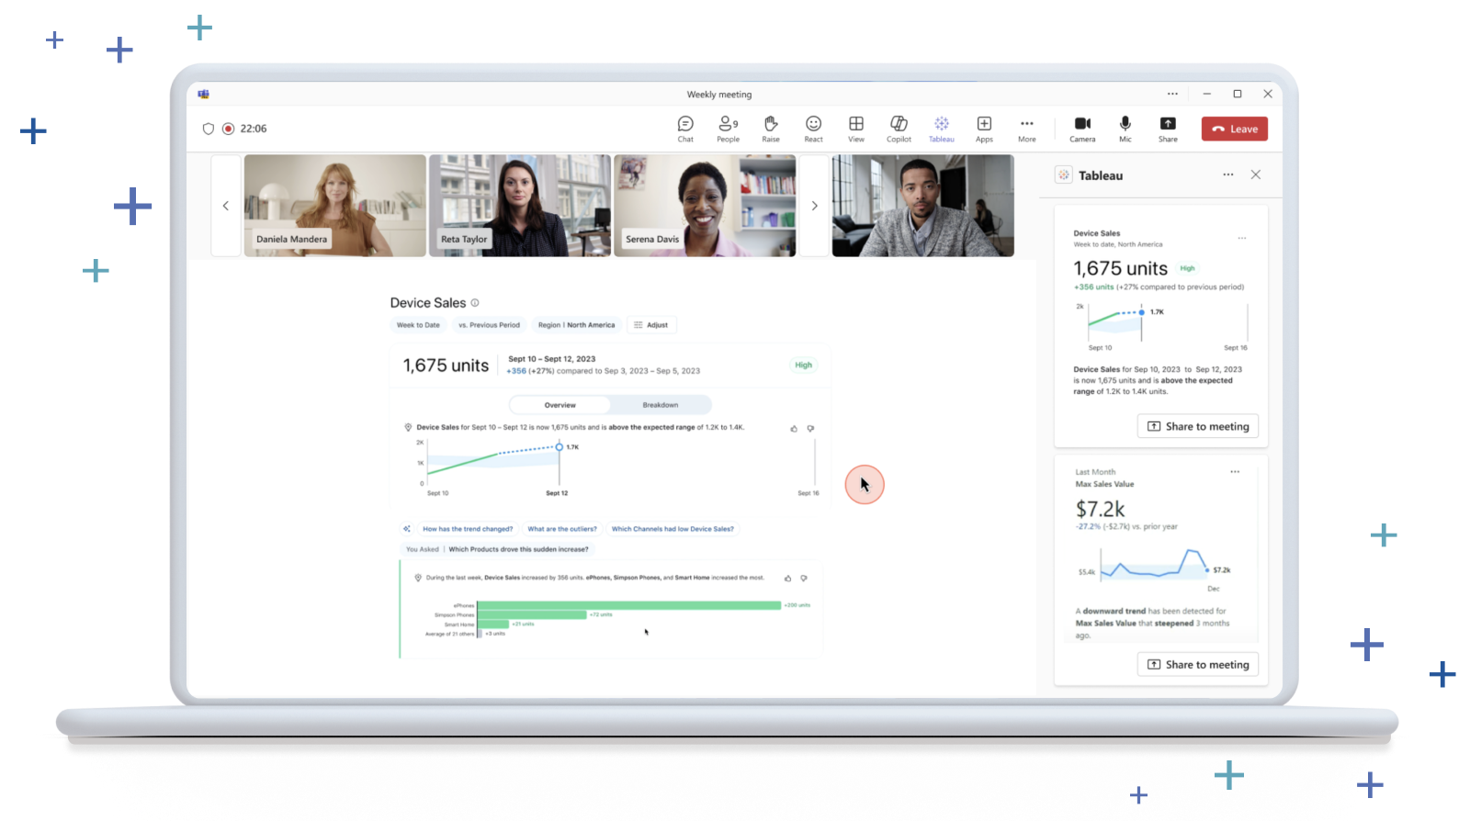Viewport: 1470px width, 821px height.
Task: Click the Sept 12 chart data point
Action: point(559,447)
